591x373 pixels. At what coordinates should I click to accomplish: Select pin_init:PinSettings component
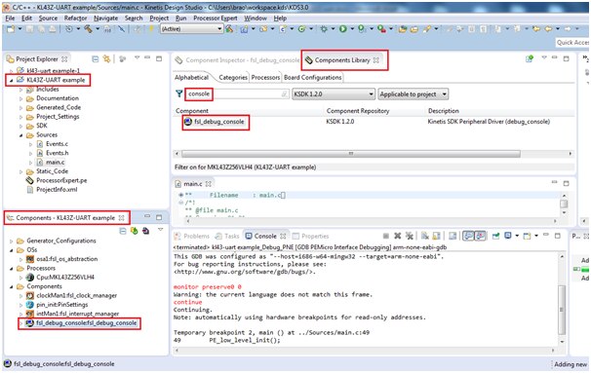click(62, 305)
